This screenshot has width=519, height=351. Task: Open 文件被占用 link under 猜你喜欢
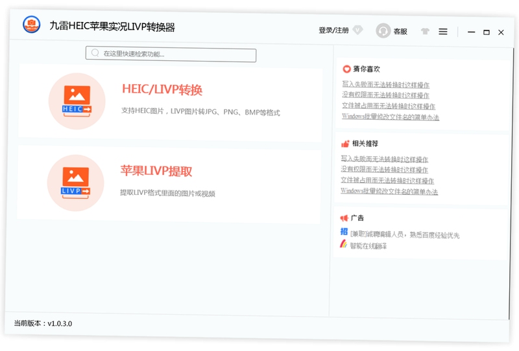pos(389,106)
